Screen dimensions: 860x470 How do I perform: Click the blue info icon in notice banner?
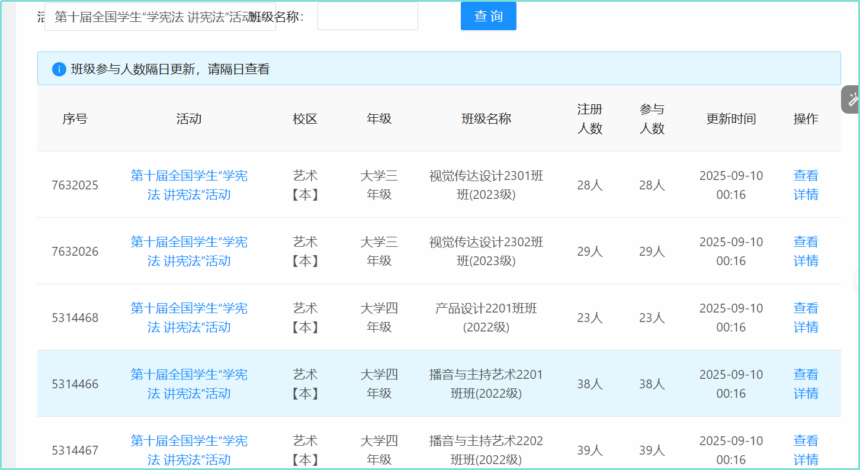click(x=59, y=69)
